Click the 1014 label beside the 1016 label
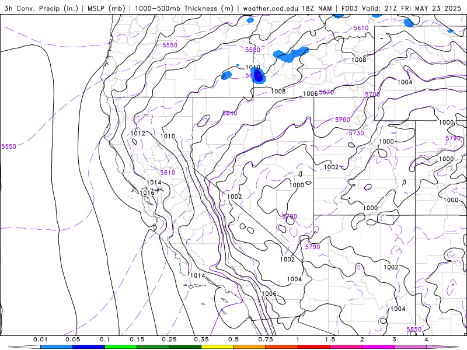This screenshot has width=467, height=350. click(154, 183)
